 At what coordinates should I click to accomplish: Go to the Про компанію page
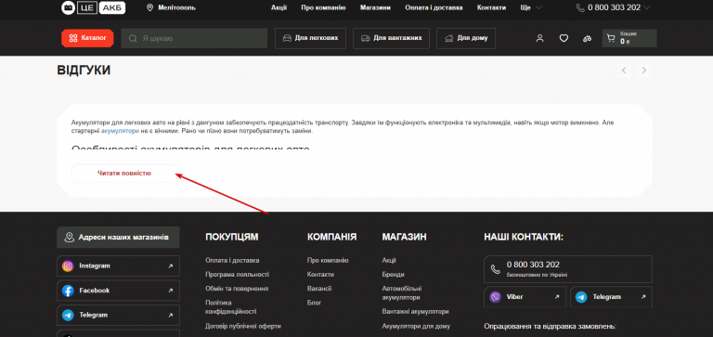point(323,7)
